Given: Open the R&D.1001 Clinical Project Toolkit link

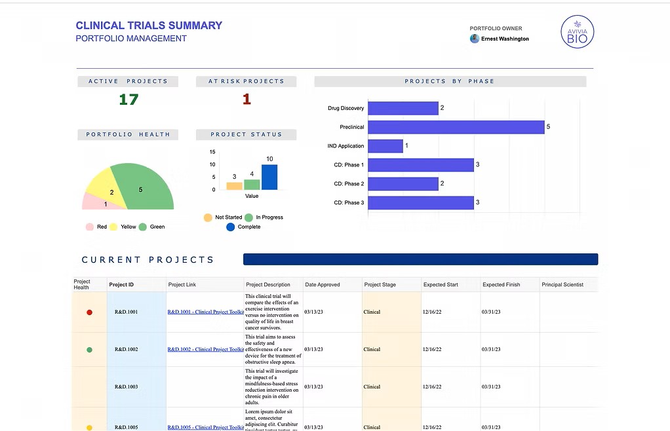Looking at the screenshot, I should click(205, 312).
